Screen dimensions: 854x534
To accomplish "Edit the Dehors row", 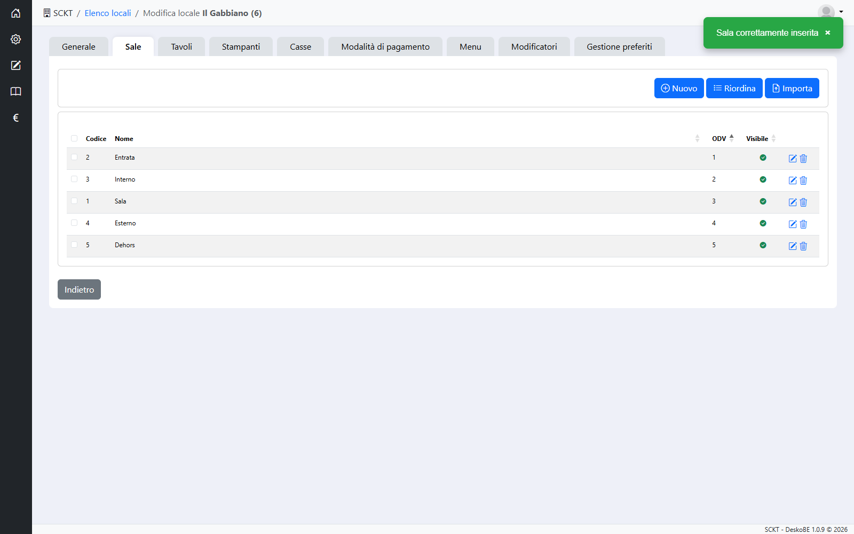I will [x=793, y=246].
